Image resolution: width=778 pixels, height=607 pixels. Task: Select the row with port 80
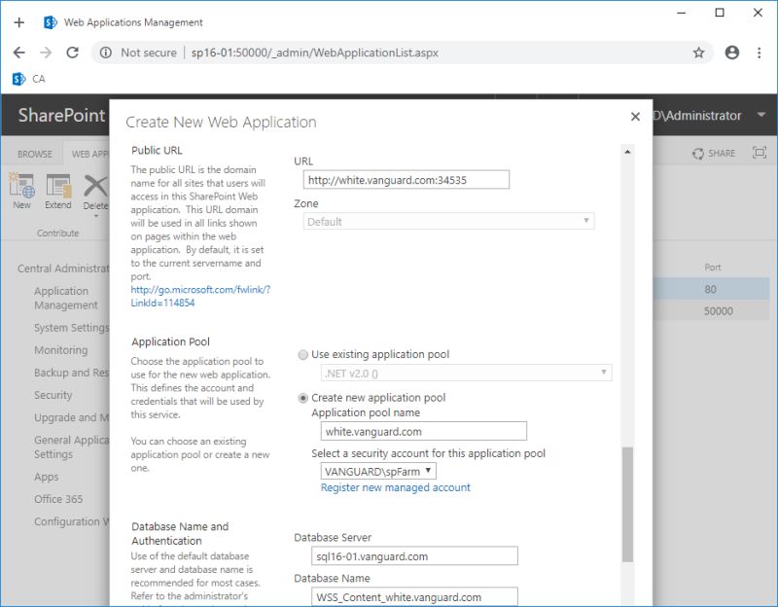tap(711, 289)
